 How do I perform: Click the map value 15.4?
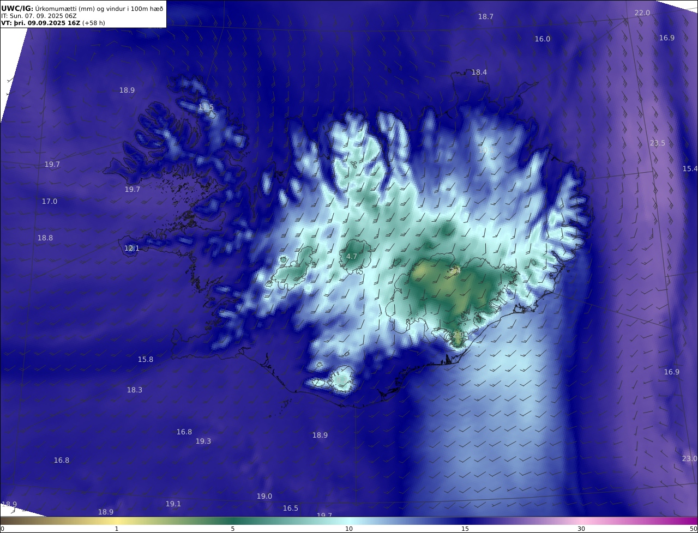[x=690, y=169]
